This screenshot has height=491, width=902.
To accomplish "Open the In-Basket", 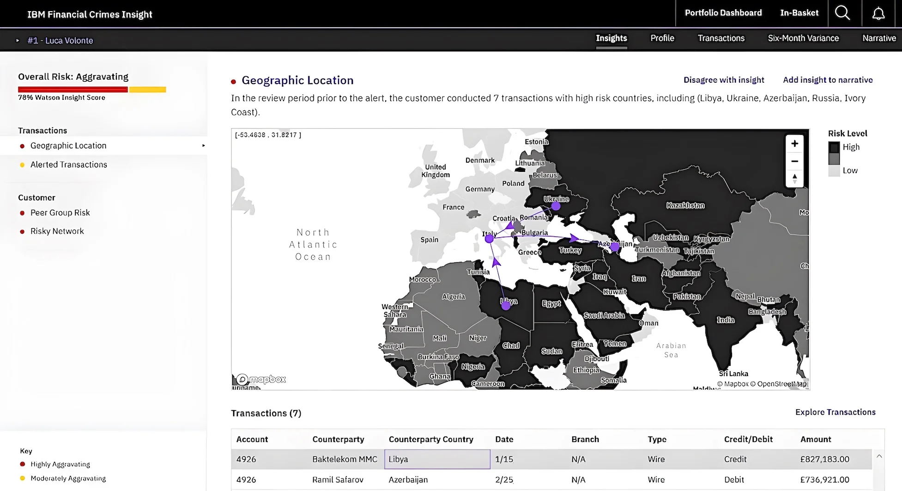I will click(x=799, y=13).
